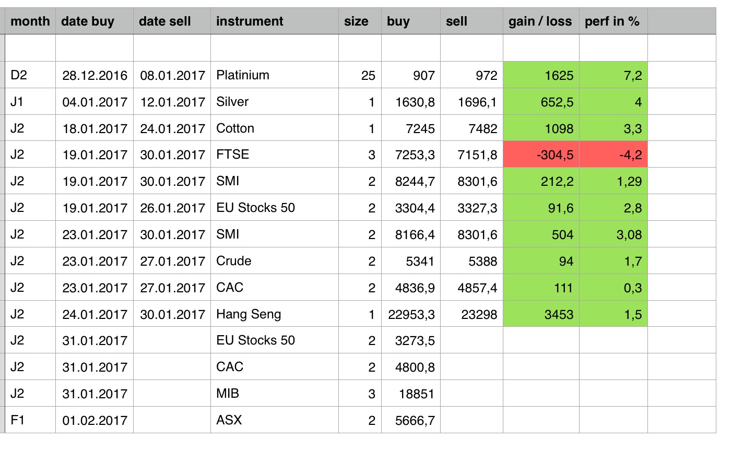732x463 pixels.
Task: Click the 'month' column header
Action: (30, 21)
